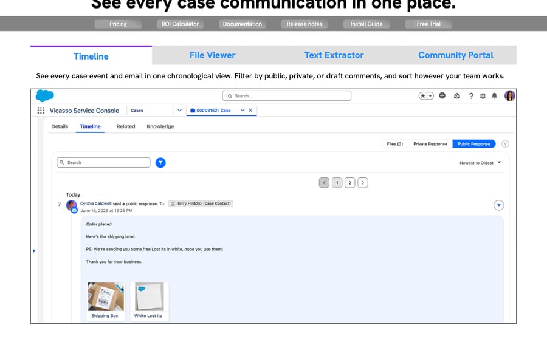
Task: Click the 'Order placed.' message line
Action: tap(100, 224)
